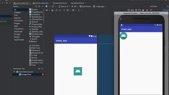Select the QuickContactBadge widget in palette
The image size is (169, 95).
(36, 34)
